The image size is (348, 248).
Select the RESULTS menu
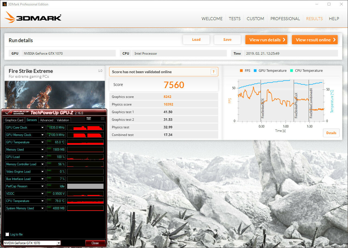click(x=314, y=18)
